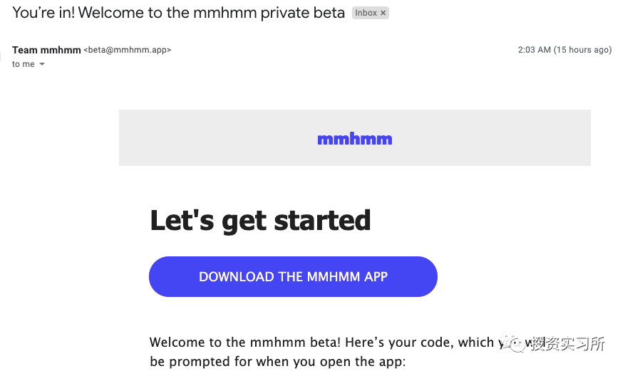Viewport: 625px width, 371px height.
Task: Expand recipient details arrow next to "to me"
Action: (42, 64)
